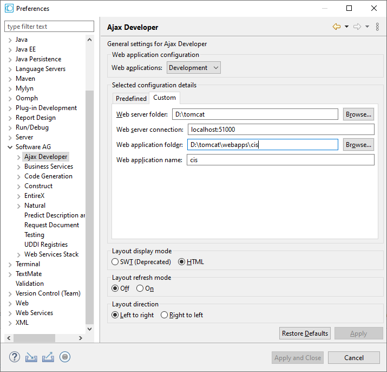Click the Restore Defaults button
The height and width of the screenshot is (372, 387).
click(305, 333)
